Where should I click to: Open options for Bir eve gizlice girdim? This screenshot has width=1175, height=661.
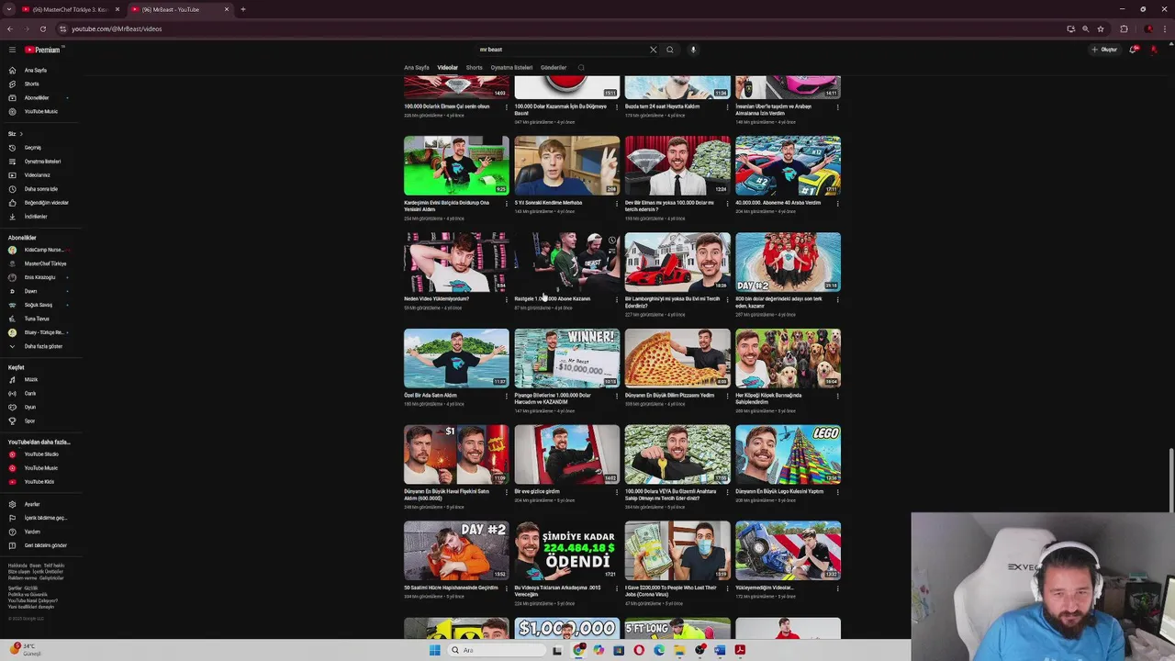(x=616, y=492)
